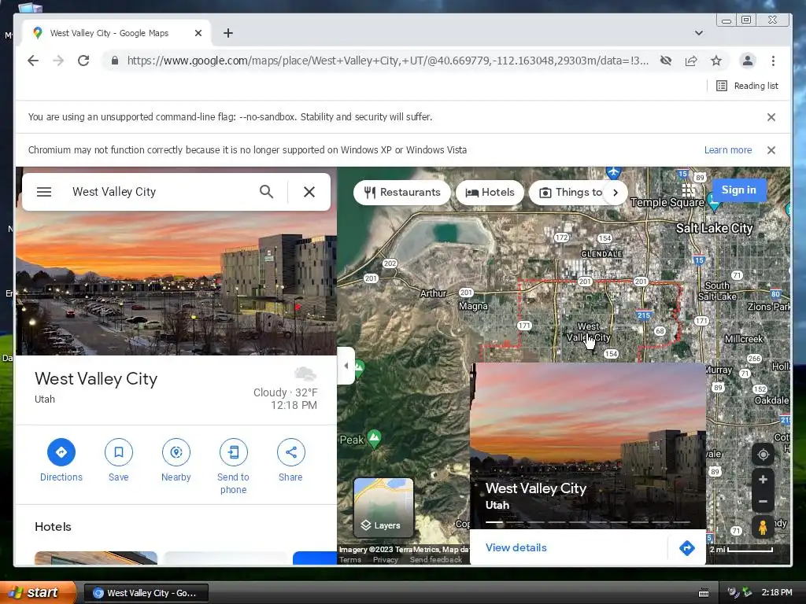Filter map by Hotels

[x=490, y=193]
